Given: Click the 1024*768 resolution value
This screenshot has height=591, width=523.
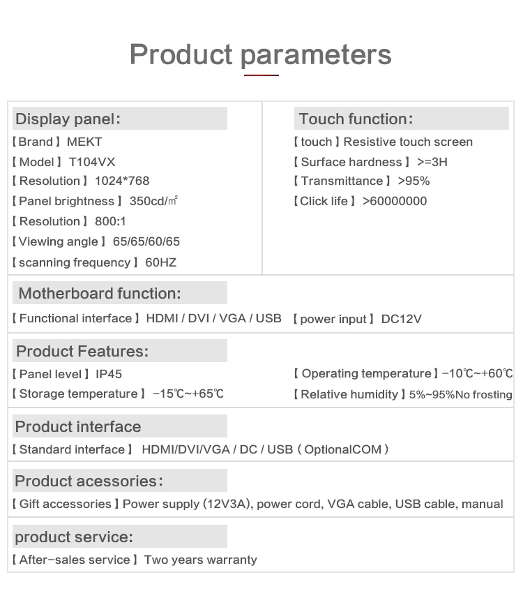Looking at the screenshot, I should 122,181.
